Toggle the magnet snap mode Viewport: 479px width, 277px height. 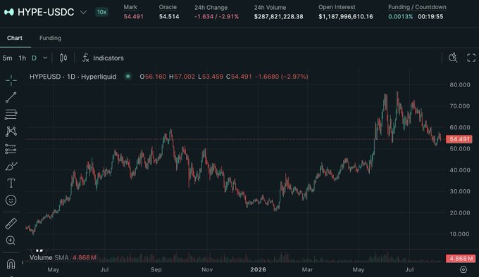pos(11,264)
